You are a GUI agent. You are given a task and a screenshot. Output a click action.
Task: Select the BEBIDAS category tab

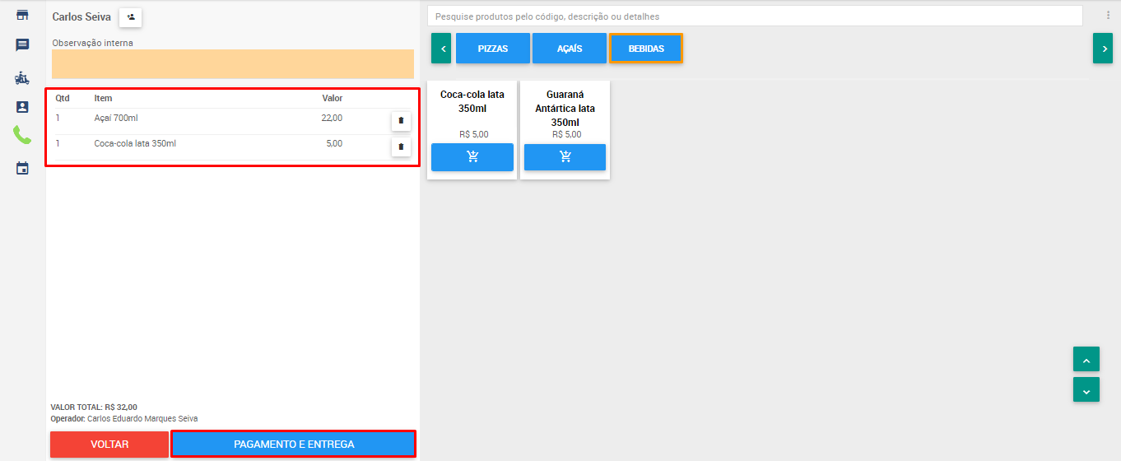pyautogui.click(x=646, y=49)
